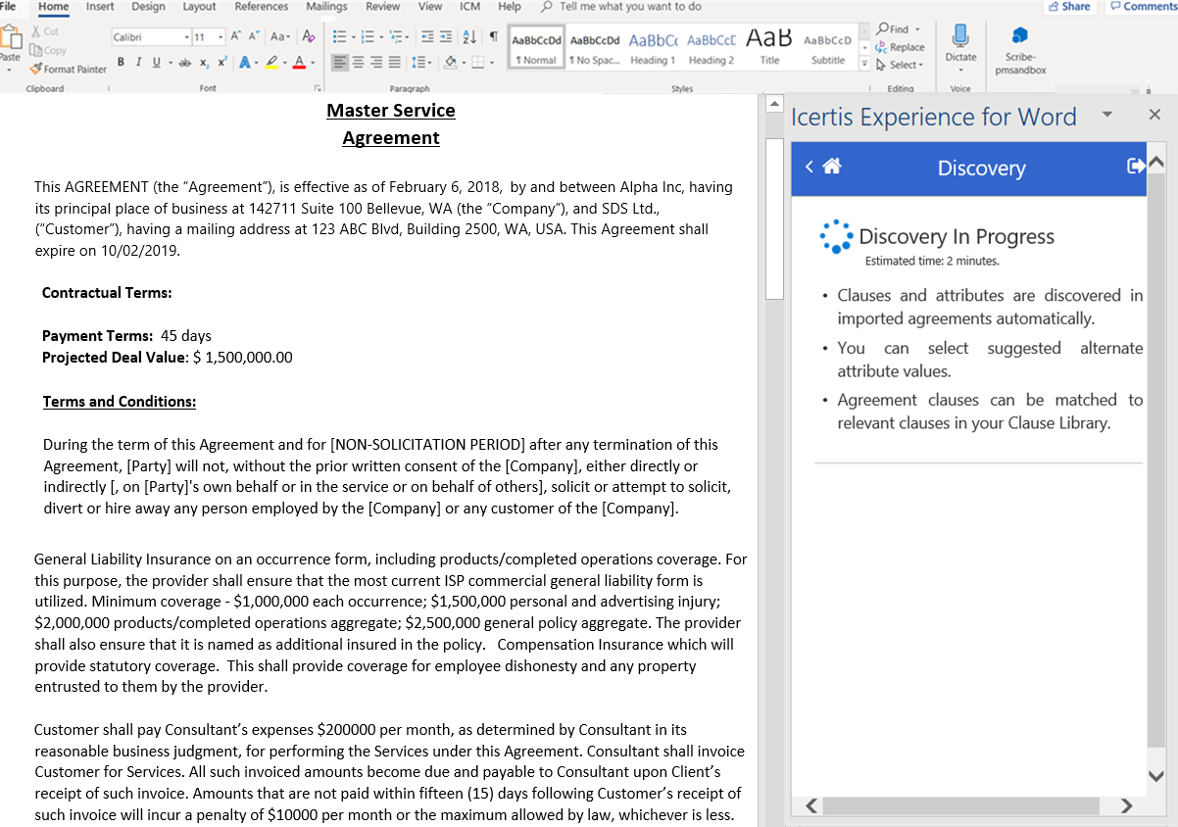
Task: Toggle bold formatting
Action: [x=121, y=62]
